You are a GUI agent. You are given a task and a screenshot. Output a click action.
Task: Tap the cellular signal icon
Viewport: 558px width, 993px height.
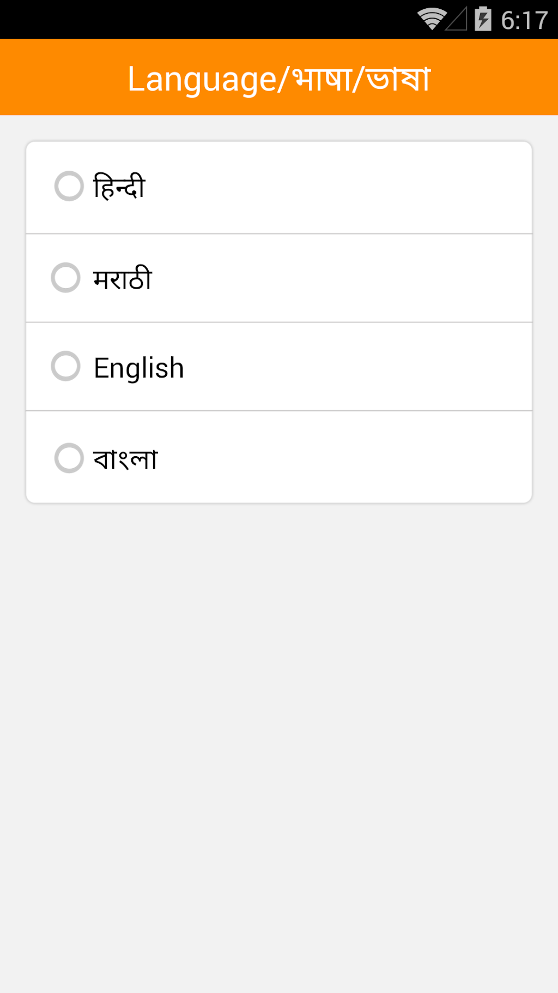tap(457, 20)
